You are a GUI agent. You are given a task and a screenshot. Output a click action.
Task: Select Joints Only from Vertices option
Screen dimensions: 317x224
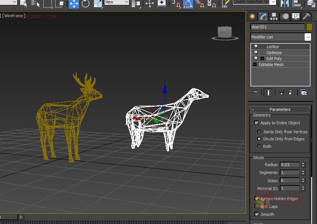(x=259, y=132)
